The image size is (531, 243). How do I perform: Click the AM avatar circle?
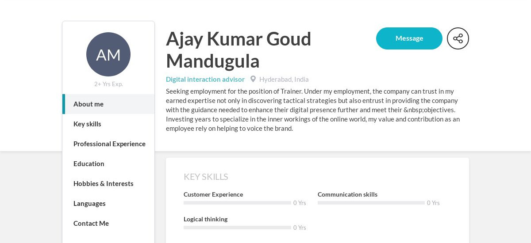coord(108,54)
